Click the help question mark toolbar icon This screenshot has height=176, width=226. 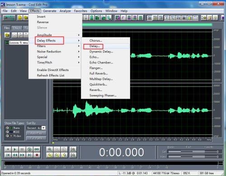click(x=216, y=18)
